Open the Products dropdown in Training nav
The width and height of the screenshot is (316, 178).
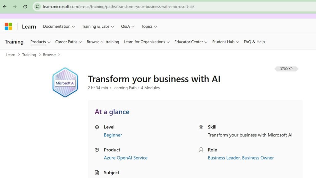pos(40,42)
